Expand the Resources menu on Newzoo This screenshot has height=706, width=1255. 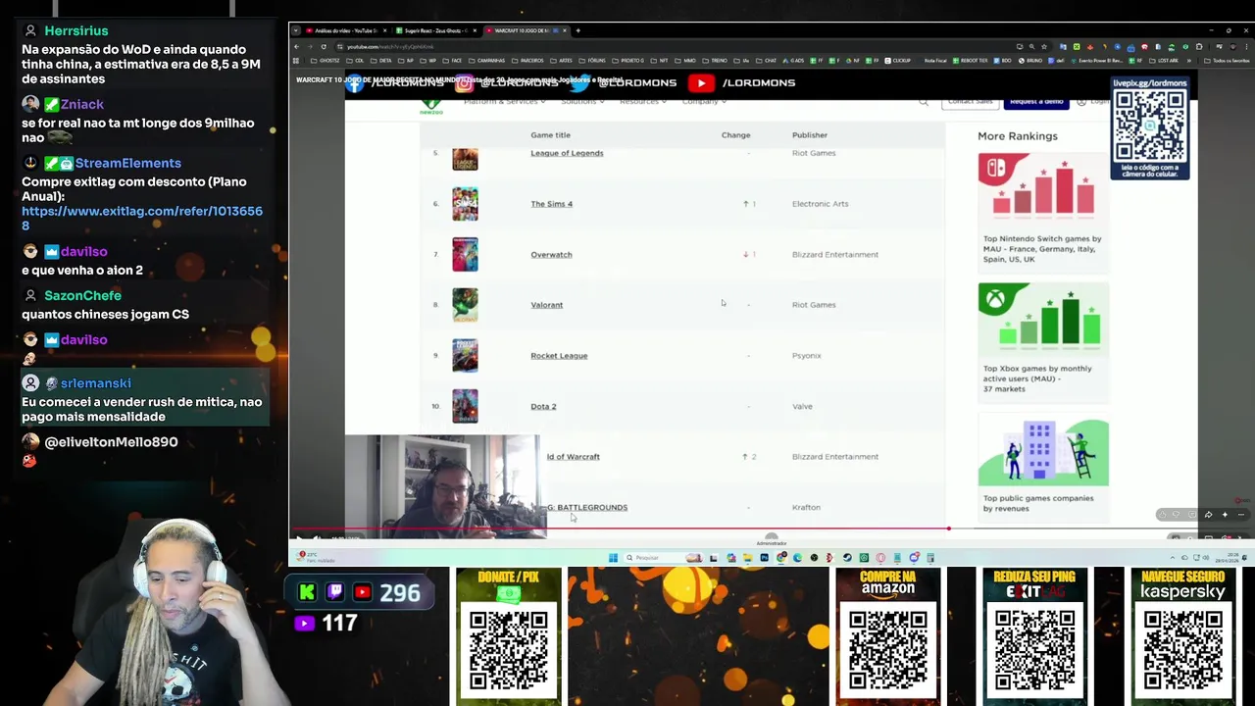coord(642,102)
